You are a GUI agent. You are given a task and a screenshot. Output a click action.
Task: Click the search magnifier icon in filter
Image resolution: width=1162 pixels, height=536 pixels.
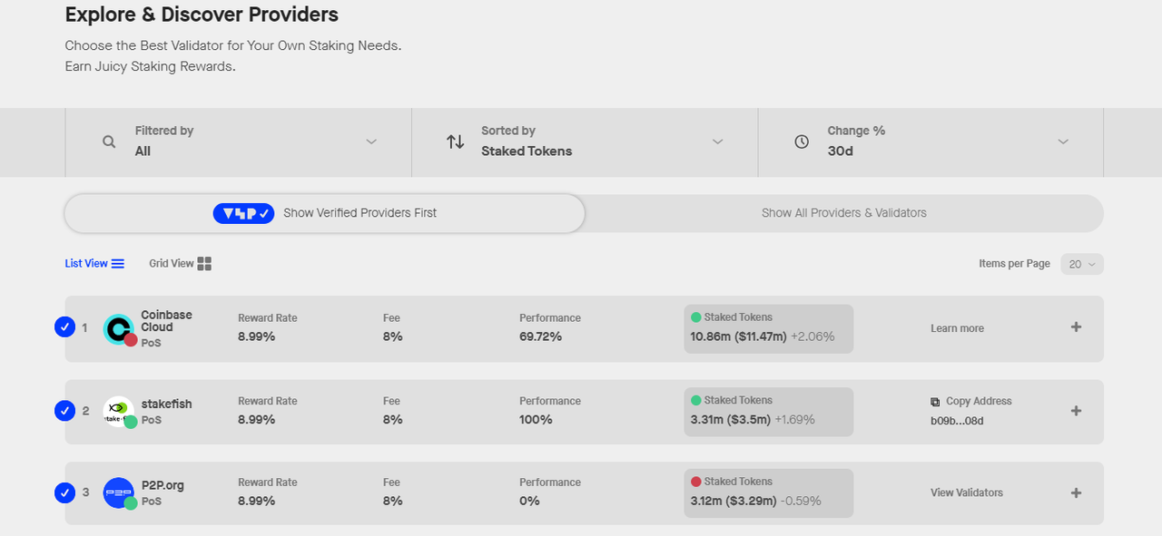109,142
